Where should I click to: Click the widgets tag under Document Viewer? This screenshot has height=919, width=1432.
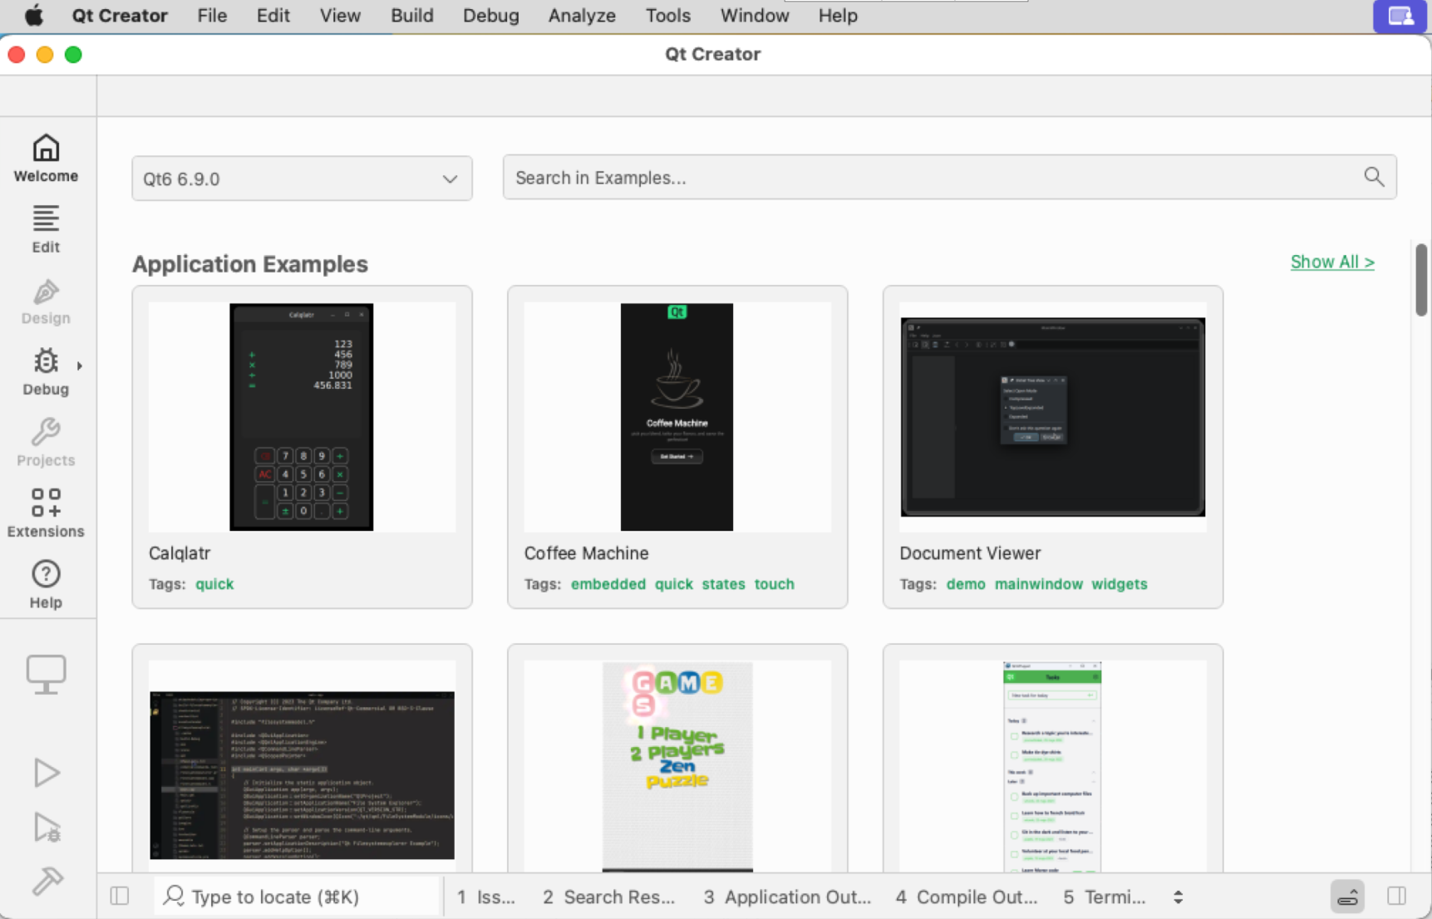click(x=1120, y=584)
